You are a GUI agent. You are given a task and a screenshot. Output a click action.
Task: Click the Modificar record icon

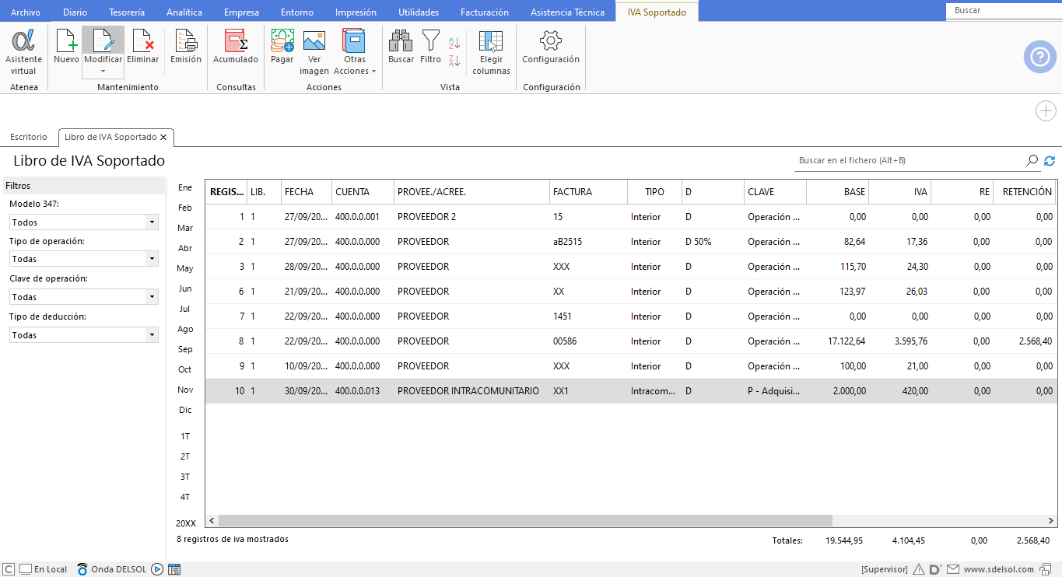103,41
